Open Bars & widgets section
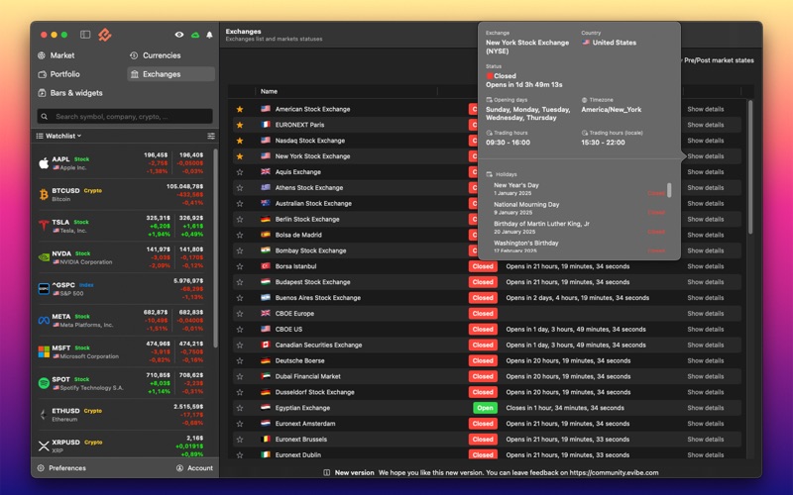Image resolution: width=793 pixels, height=495 pixels. point(69,92)
